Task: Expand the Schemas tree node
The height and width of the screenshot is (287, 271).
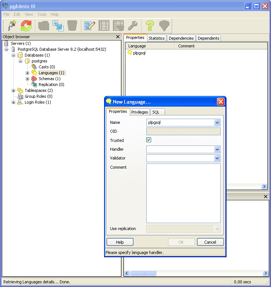Action: pyautogui.click(x=27, y=79)
